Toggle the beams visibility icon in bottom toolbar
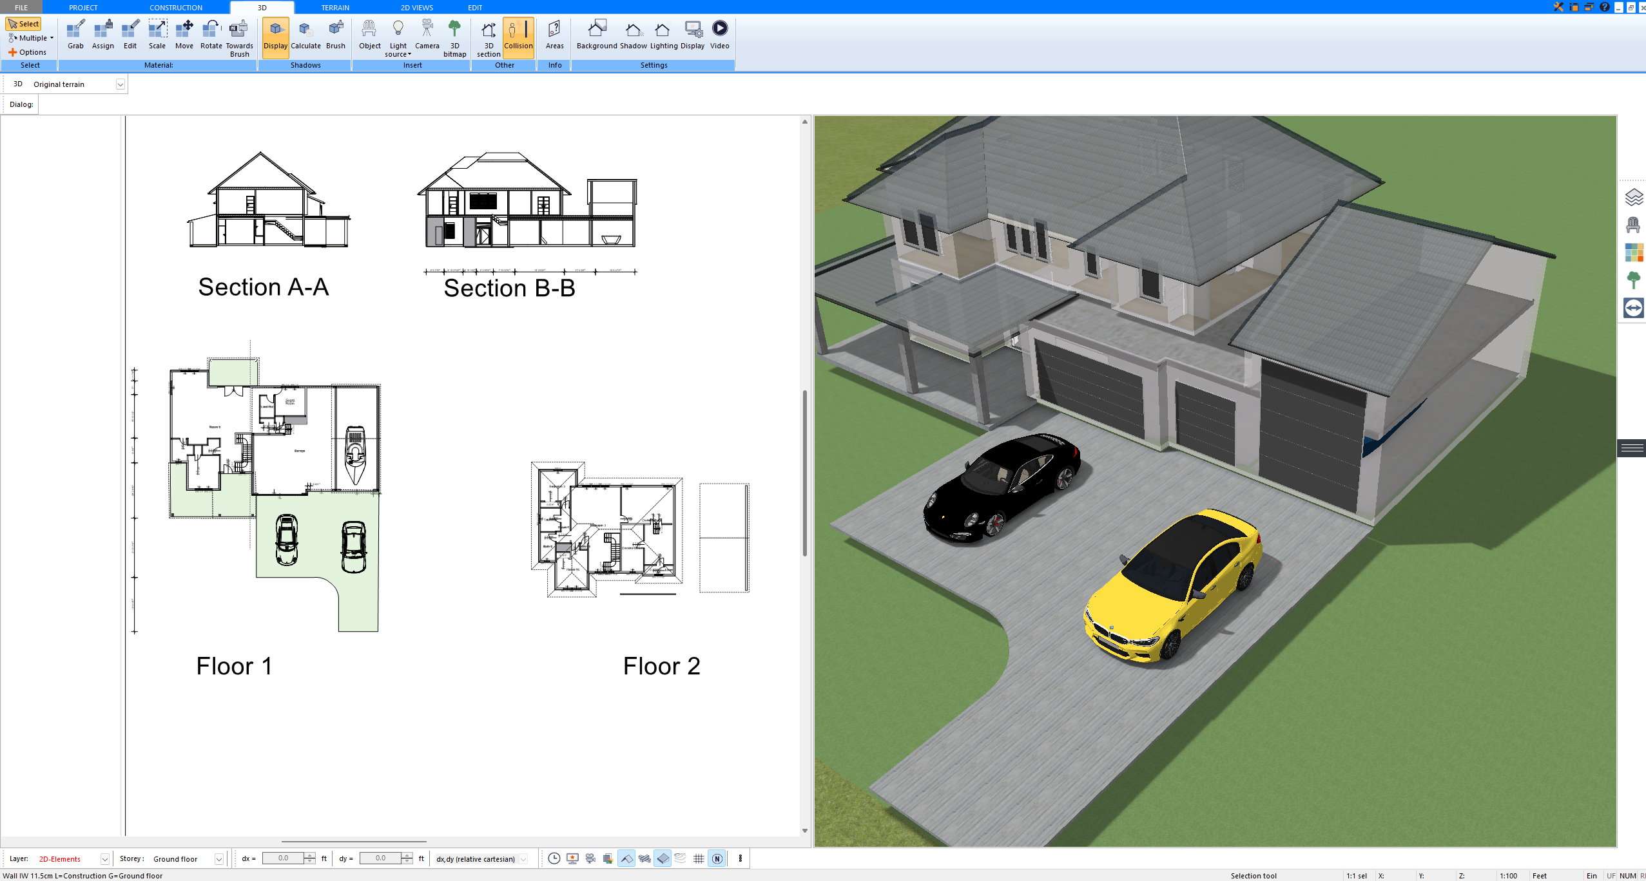1646x881 pixels. pyautogui.click(x=644, y=858)
